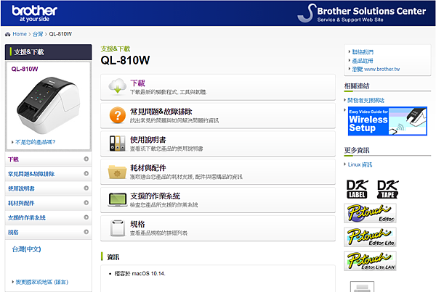Image resolution: width=436 pixels, height=292 pixels.
Task: Open the 耗材與配件 heading in main panel
Action: click(148, 168)
